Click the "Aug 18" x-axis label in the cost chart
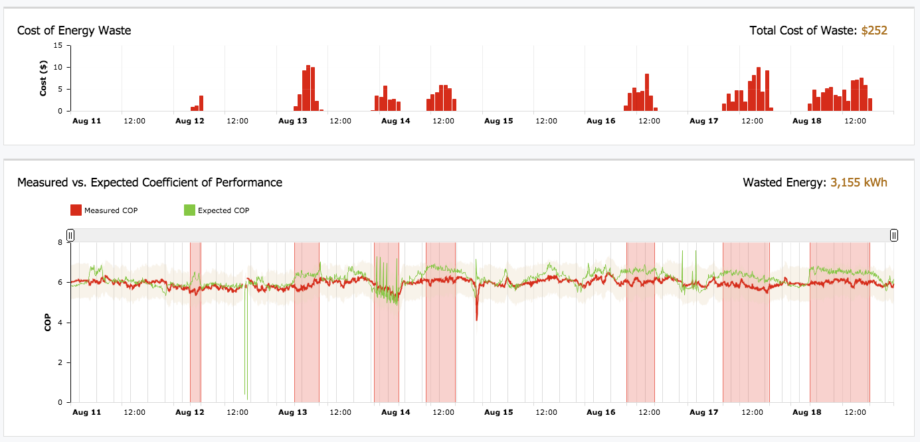The image size is (920, 442). 807,121
